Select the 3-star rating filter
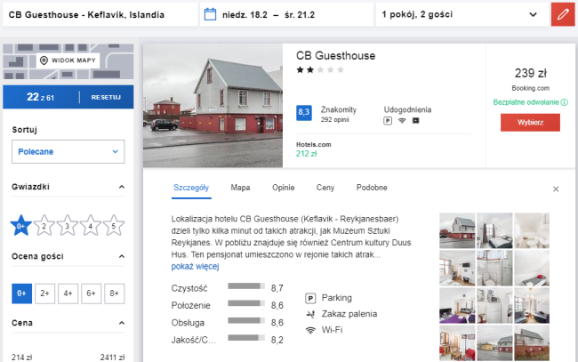578x362 pixels. point(67,225)
